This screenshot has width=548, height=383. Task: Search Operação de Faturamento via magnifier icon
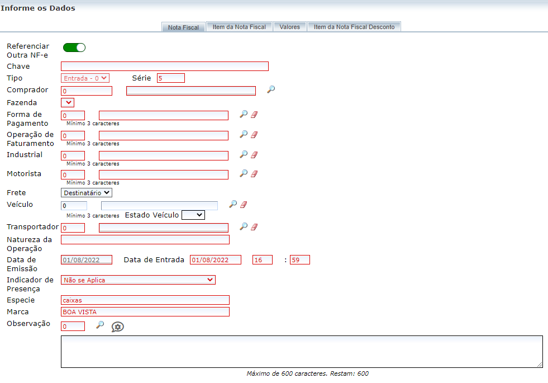point(243,135)
